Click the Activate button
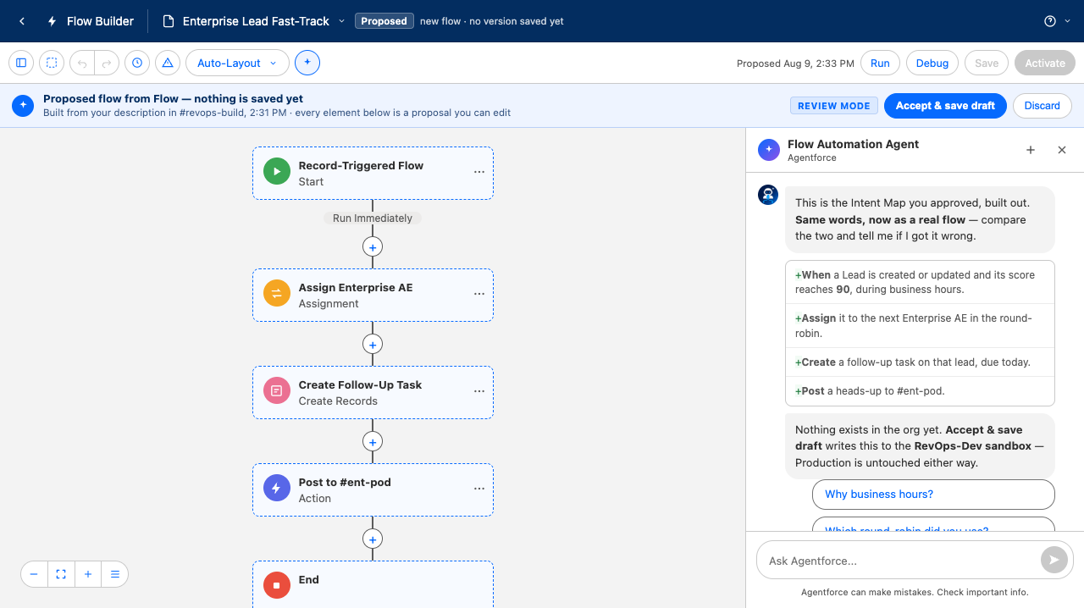The image size is (1084, 608). (x=1045, y=63)
